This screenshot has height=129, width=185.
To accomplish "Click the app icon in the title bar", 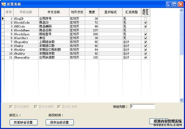I will 3,4.
